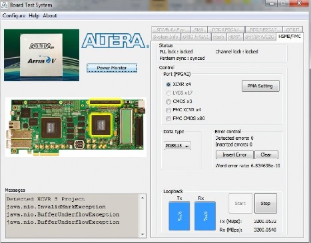Close the Board Test System window
311x243 pixels.
pos(299,3)
